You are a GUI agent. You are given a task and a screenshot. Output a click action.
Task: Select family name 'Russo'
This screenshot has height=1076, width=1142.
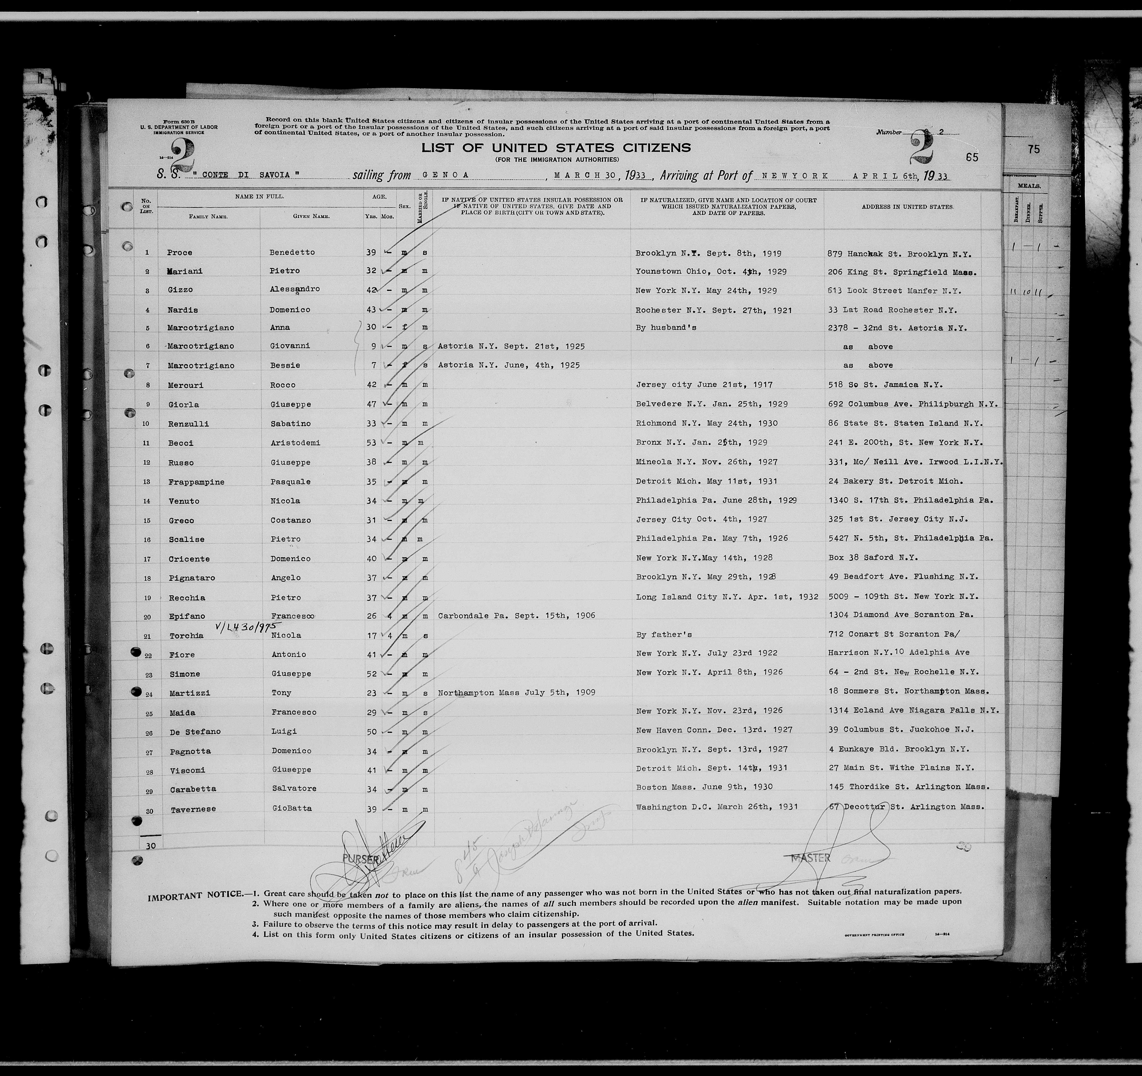tap(180, 463)
